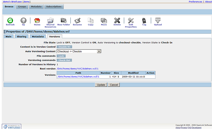This screenshot has height=129, width=212.
Task: Open the Root version path link
Action: pyautogui.click(x=78, y=69)
